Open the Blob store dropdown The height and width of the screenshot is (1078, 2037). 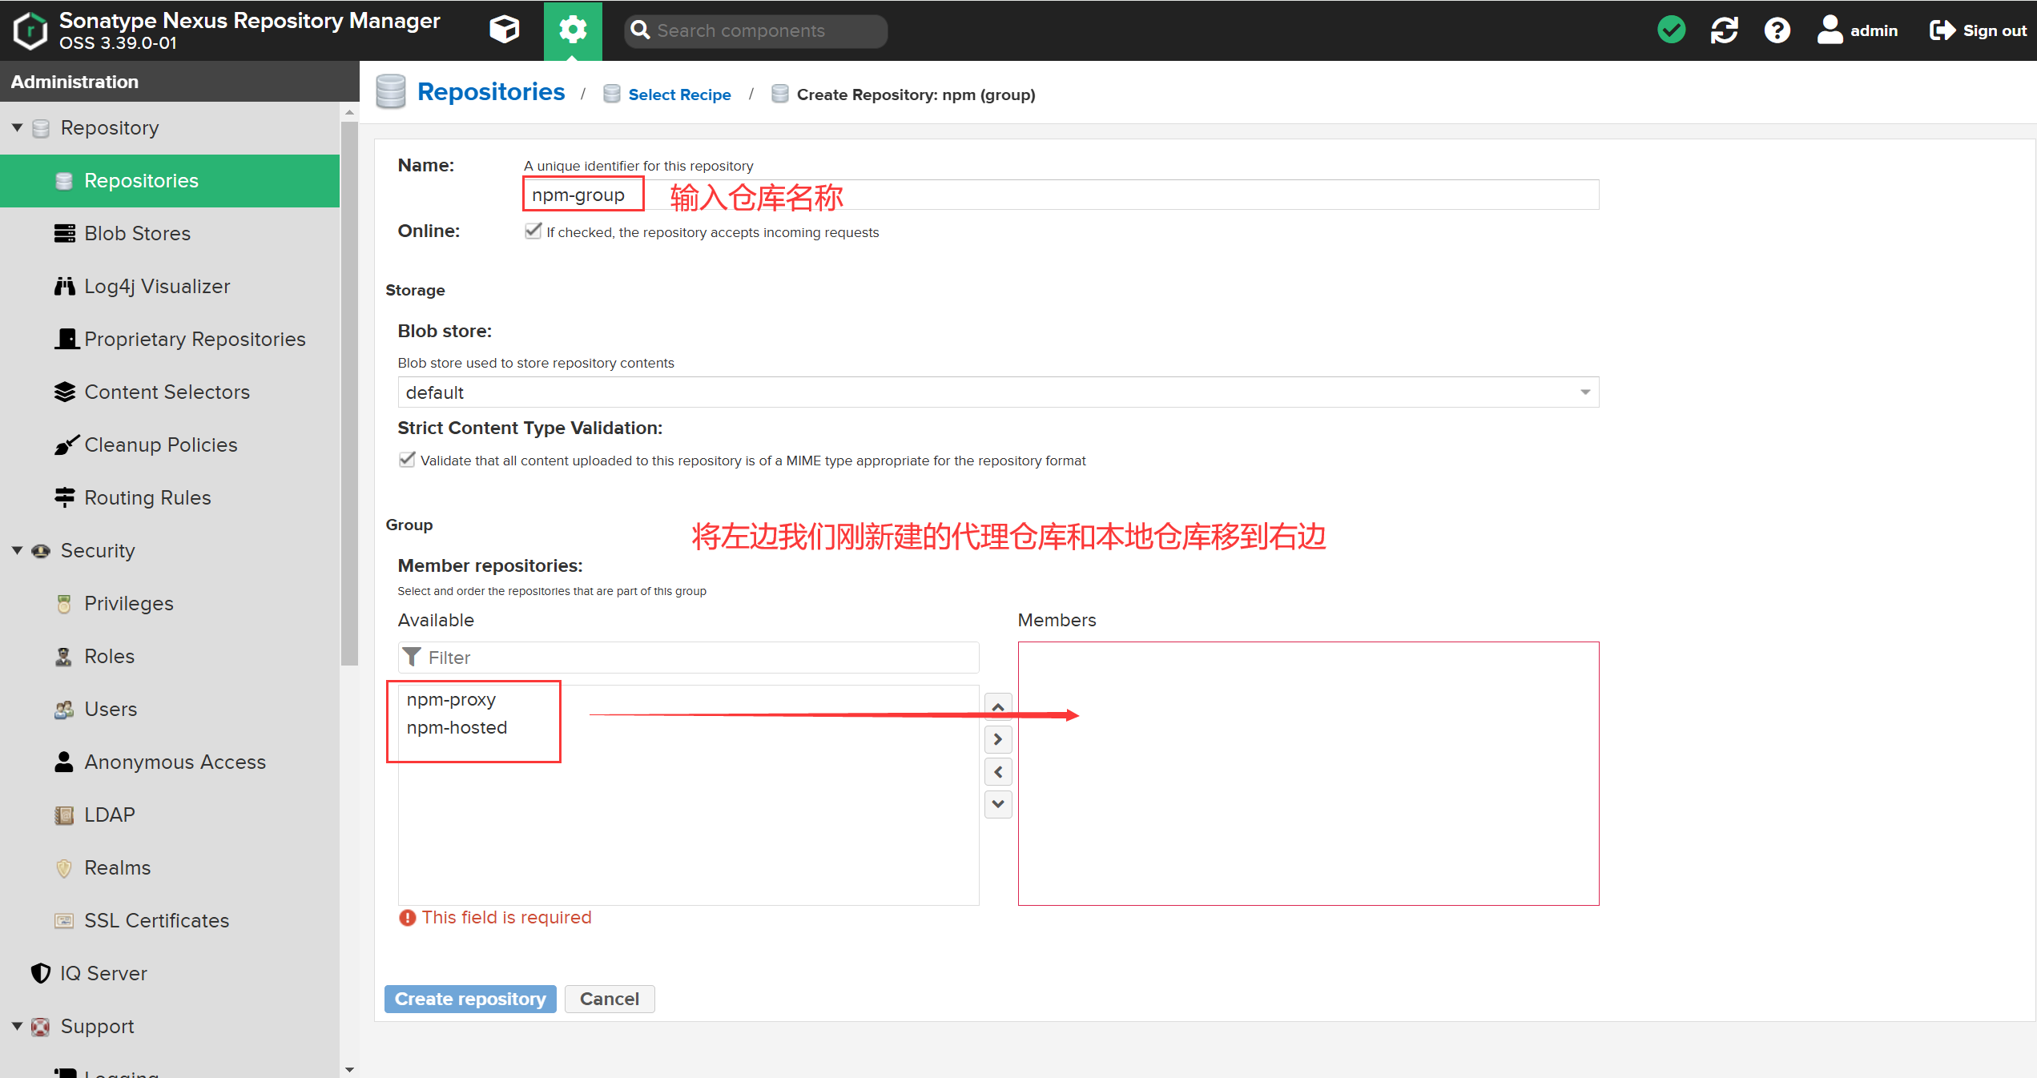click(x=1584, y=392)
